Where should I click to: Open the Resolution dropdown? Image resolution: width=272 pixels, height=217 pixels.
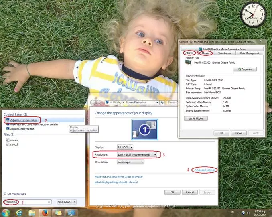137,154
